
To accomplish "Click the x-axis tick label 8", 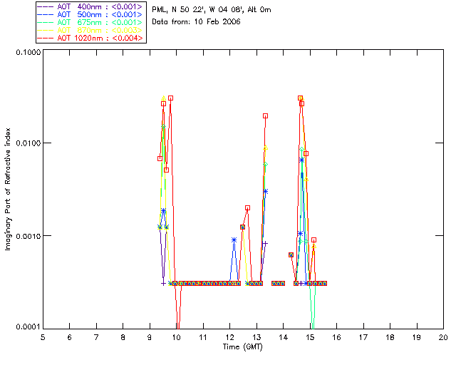I will click(x=123, y=337).
